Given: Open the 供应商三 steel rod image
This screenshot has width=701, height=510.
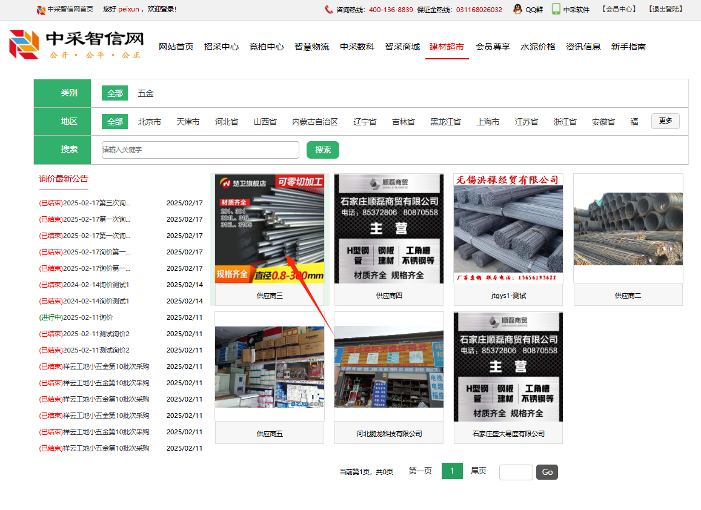Looking at the screenshot, I should click(x=270, y=228).
